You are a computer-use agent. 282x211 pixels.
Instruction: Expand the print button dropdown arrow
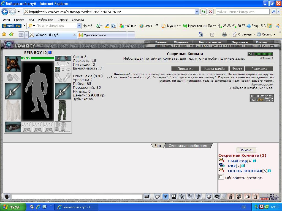[230, 34]
